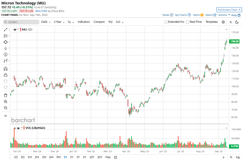Open the Daily frequency dropdown
This screenshot has height=161, width=243.
tap(46, 22)
